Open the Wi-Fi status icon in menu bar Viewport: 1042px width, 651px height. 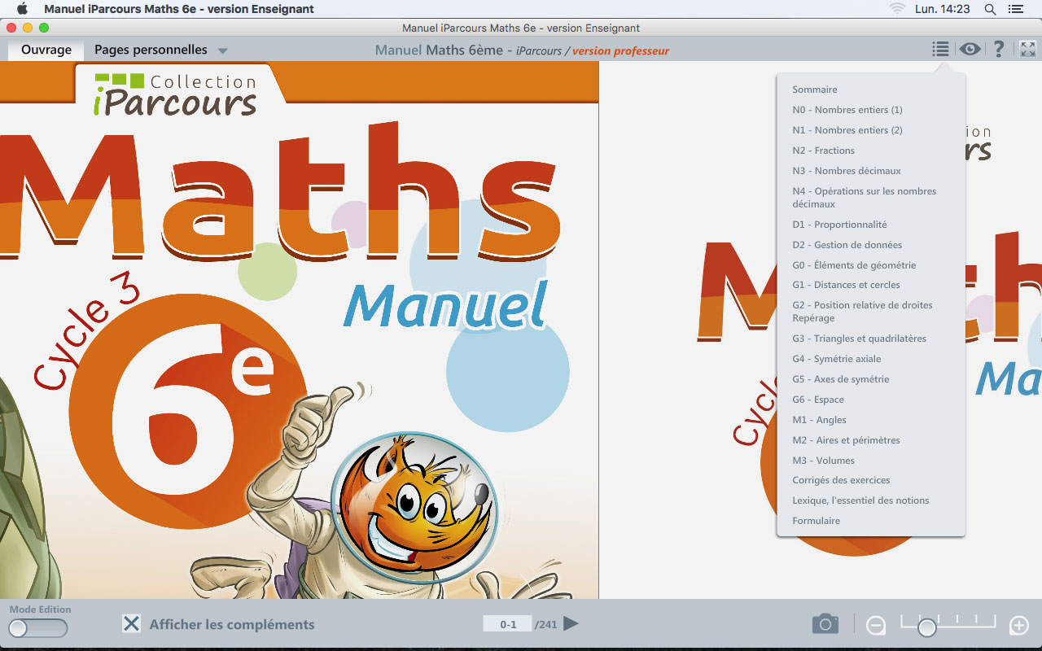click(x=898, y=9)
